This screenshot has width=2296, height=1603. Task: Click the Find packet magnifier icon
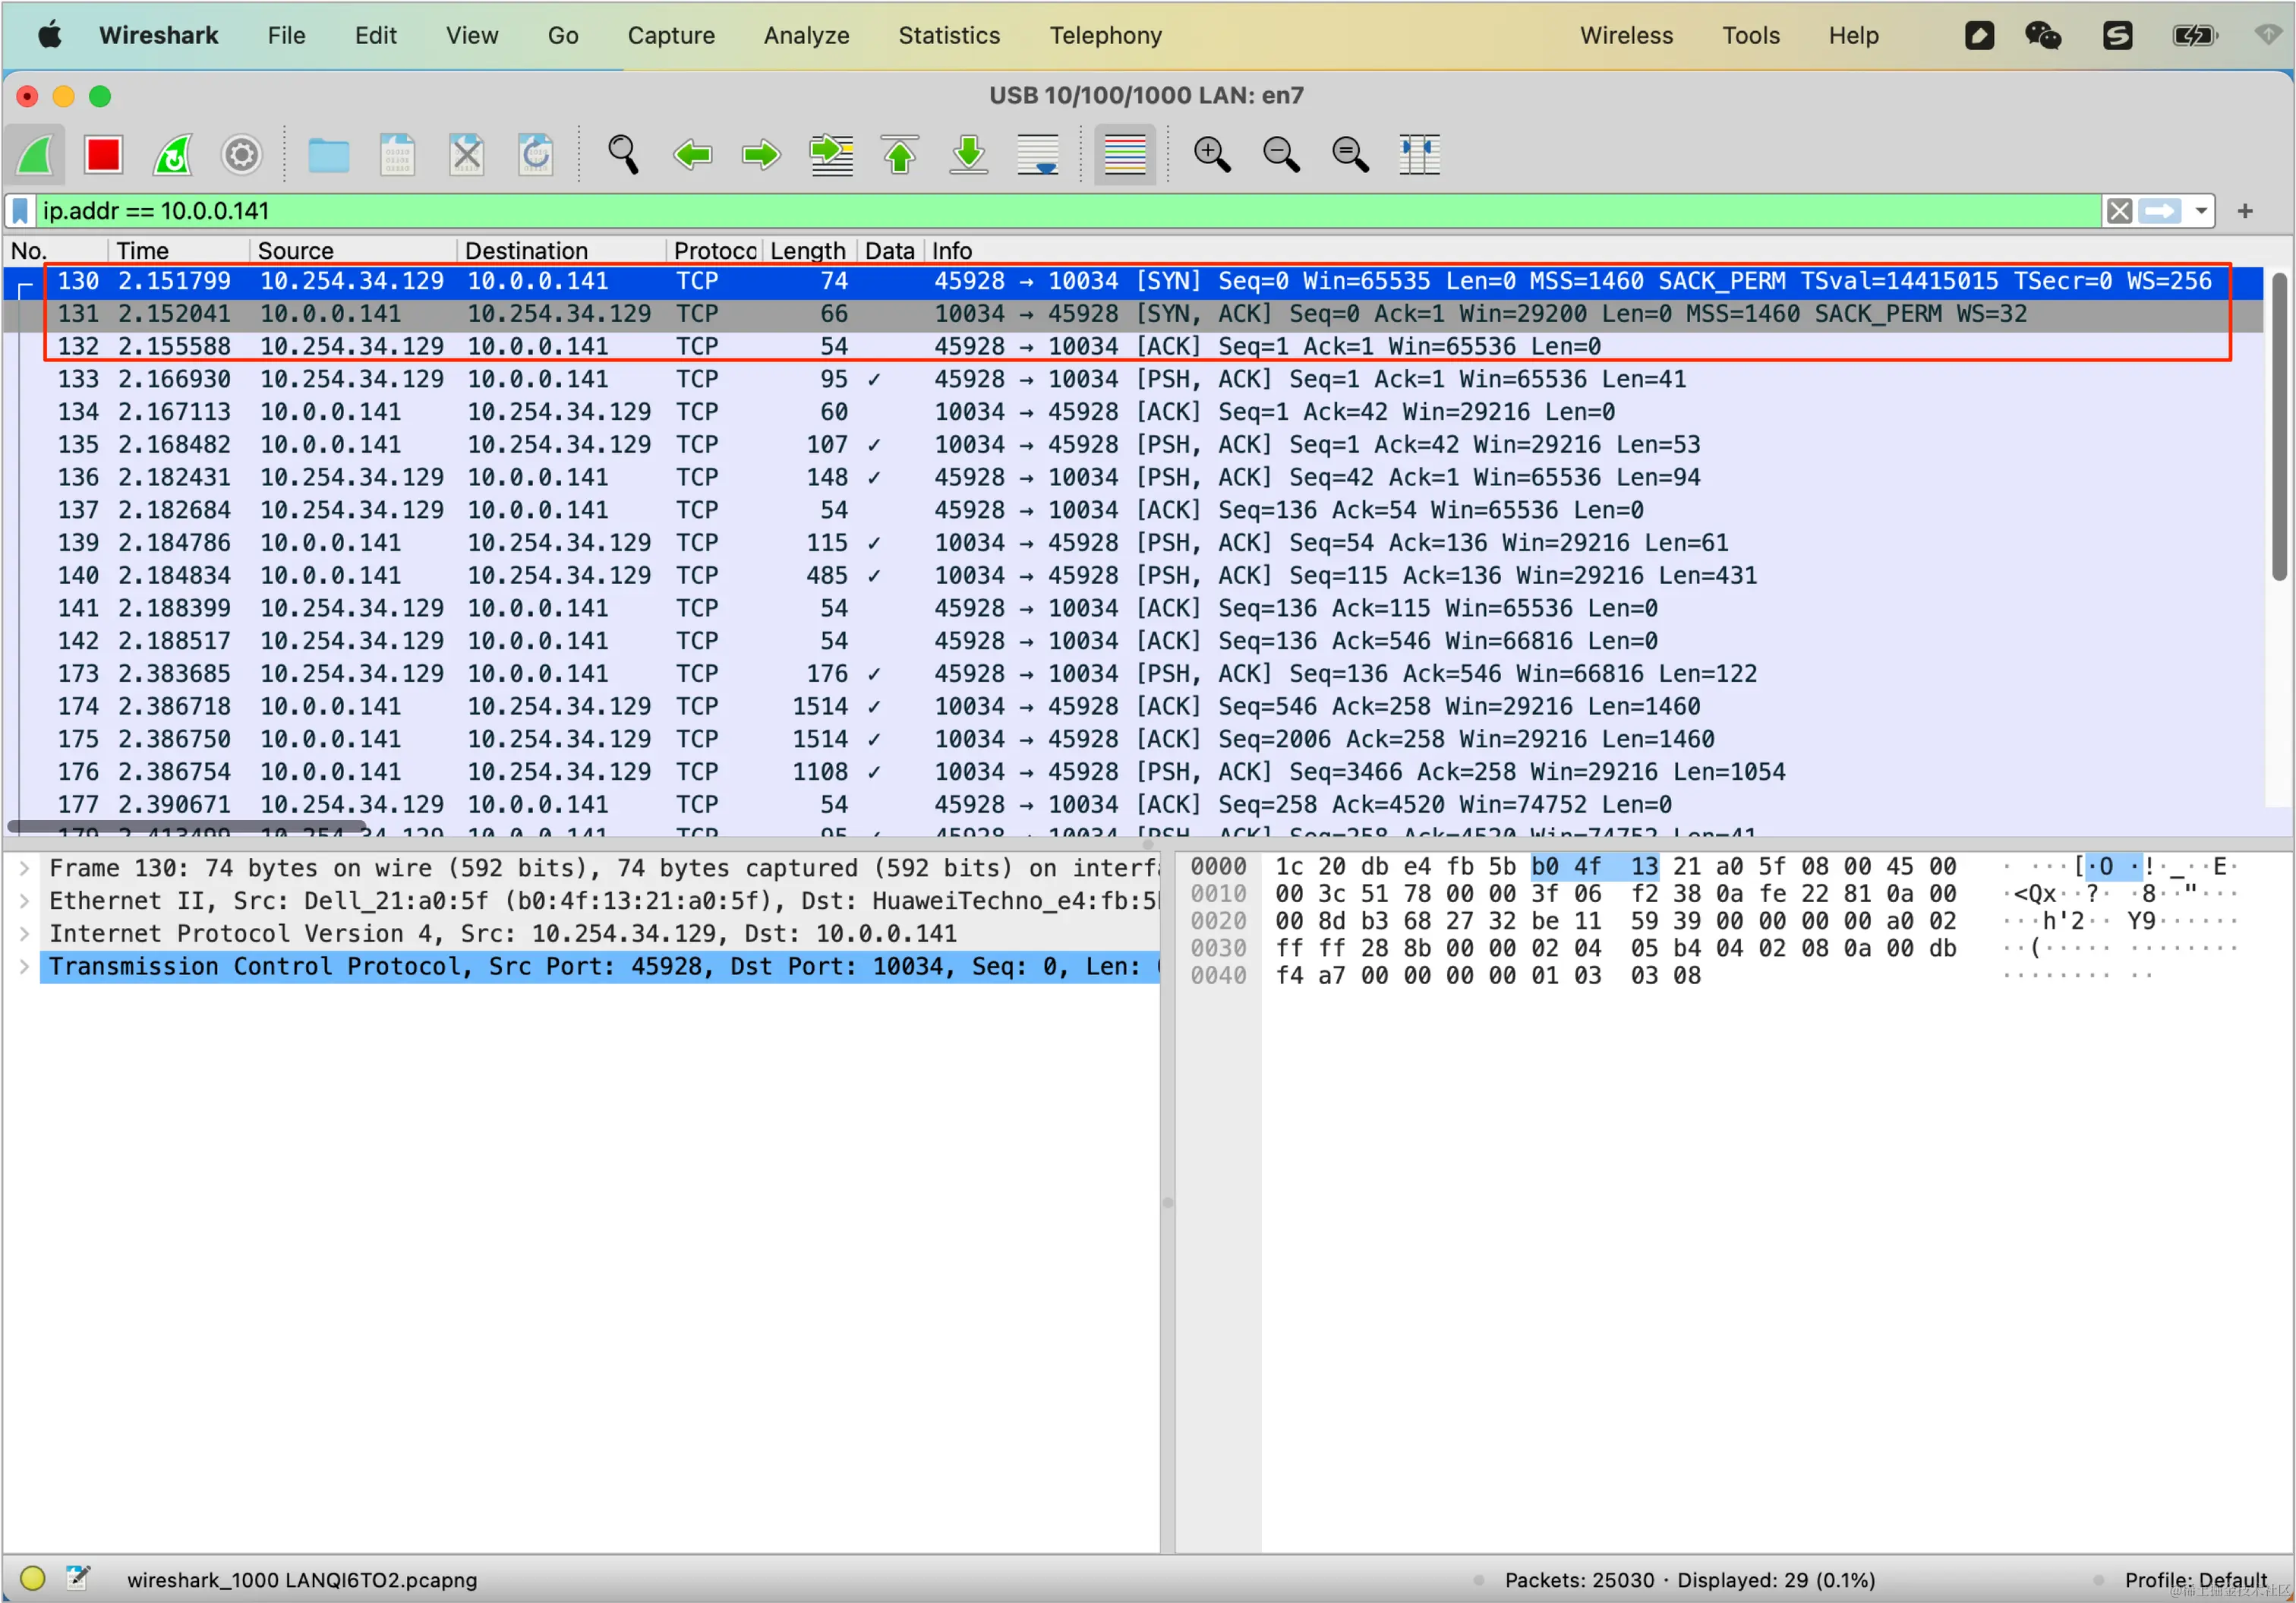(x=622, y=155)
